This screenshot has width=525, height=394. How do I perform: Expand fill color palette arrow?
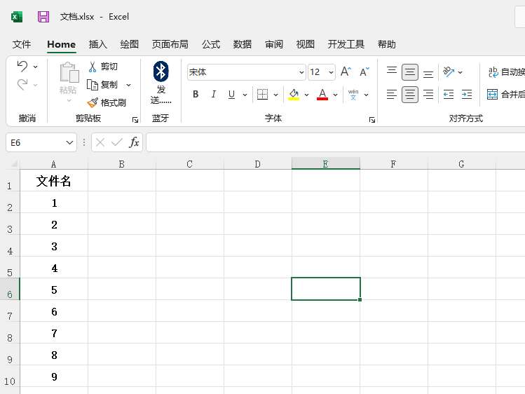(306, 95)
